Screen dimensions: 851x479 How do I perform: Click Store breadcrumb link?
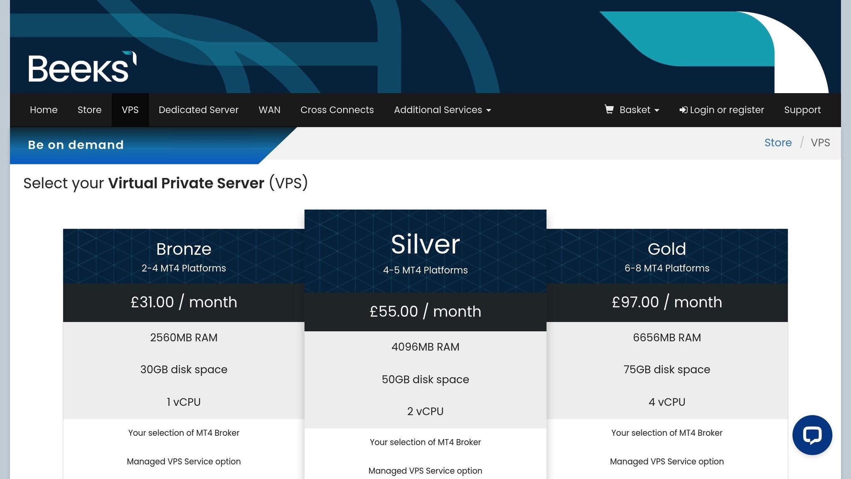(778, 143)
